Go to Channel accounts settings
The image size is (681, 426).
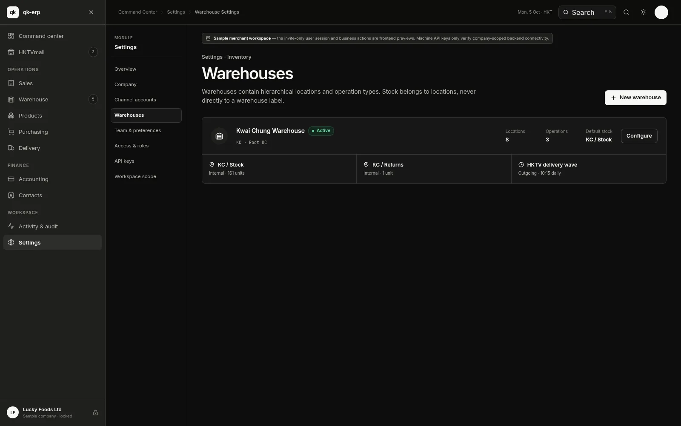[146, 100]
